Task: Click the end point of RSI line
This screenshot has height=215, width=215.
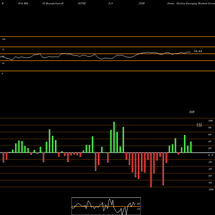Action: pyautogui.click(x=190, y=52)
